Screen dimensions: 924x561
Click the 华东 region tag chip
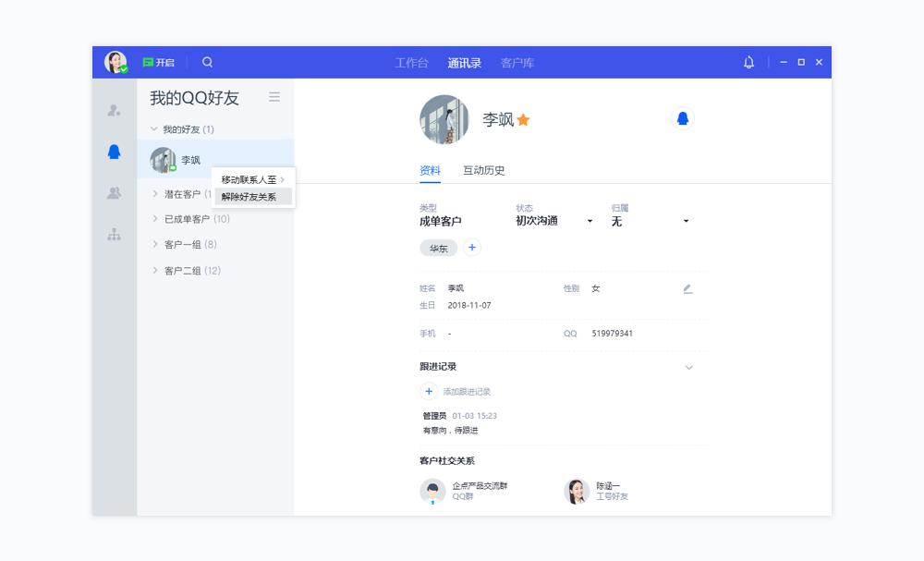pyautogui.click(x=438, y=249)
